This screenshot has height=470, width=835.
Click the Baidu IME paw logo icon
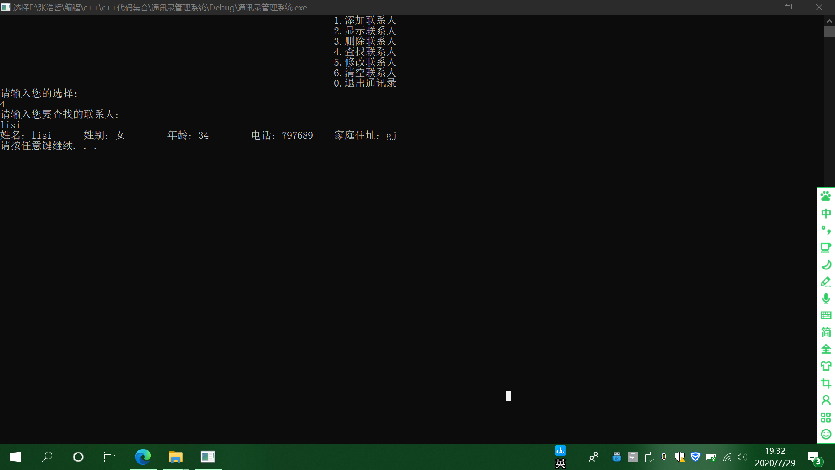point(825,196)
